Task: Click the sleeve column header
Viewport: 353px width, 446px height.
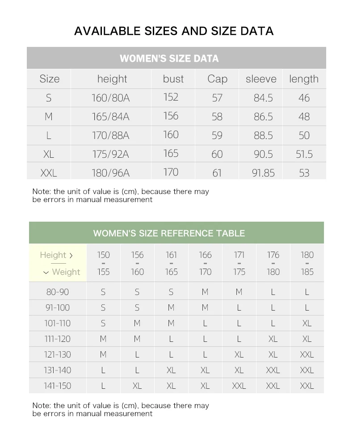Action: click(x=261, y=79)
